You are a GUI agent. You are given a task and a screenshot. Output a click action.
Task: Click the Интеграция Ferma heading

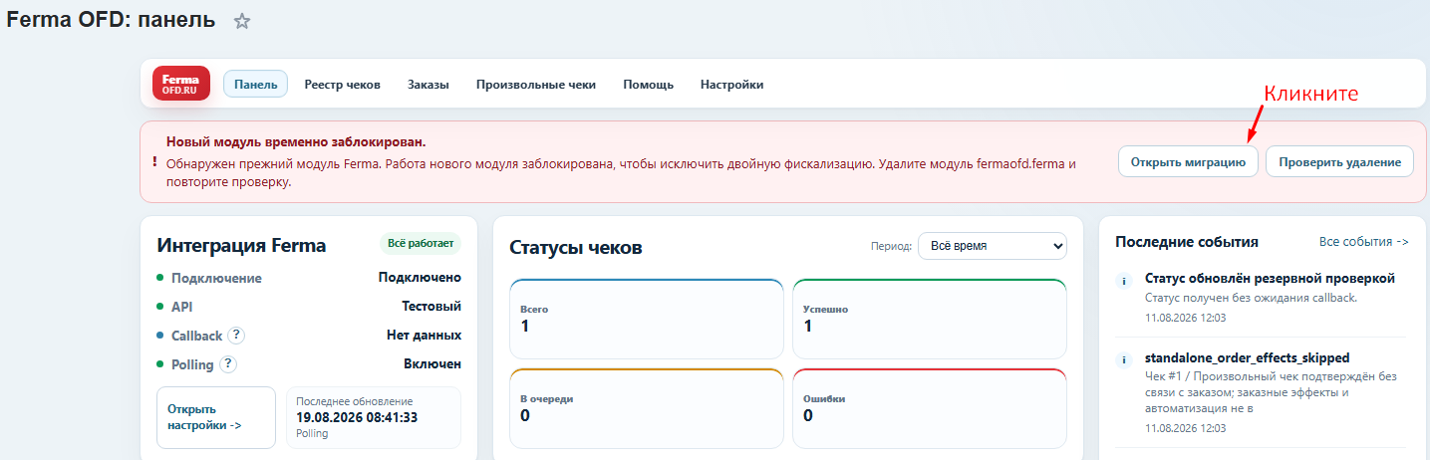(241, 245)
